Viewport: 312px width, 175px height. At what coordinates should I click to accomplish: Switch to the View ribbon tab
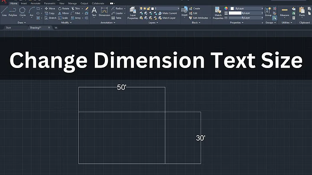pos(62,3)
